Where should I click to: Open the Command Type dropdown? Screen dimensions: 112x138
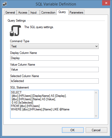(x=54, y=46)
